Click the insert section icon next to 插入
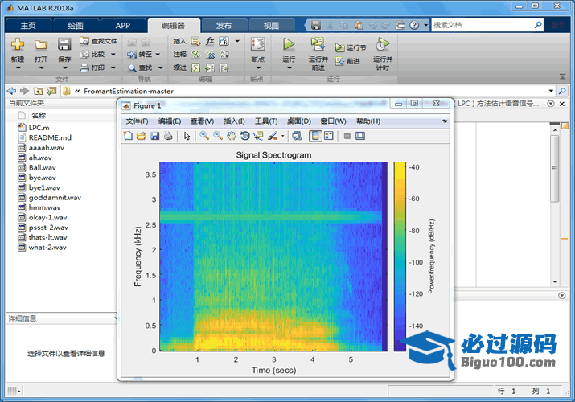 point(196,41)
